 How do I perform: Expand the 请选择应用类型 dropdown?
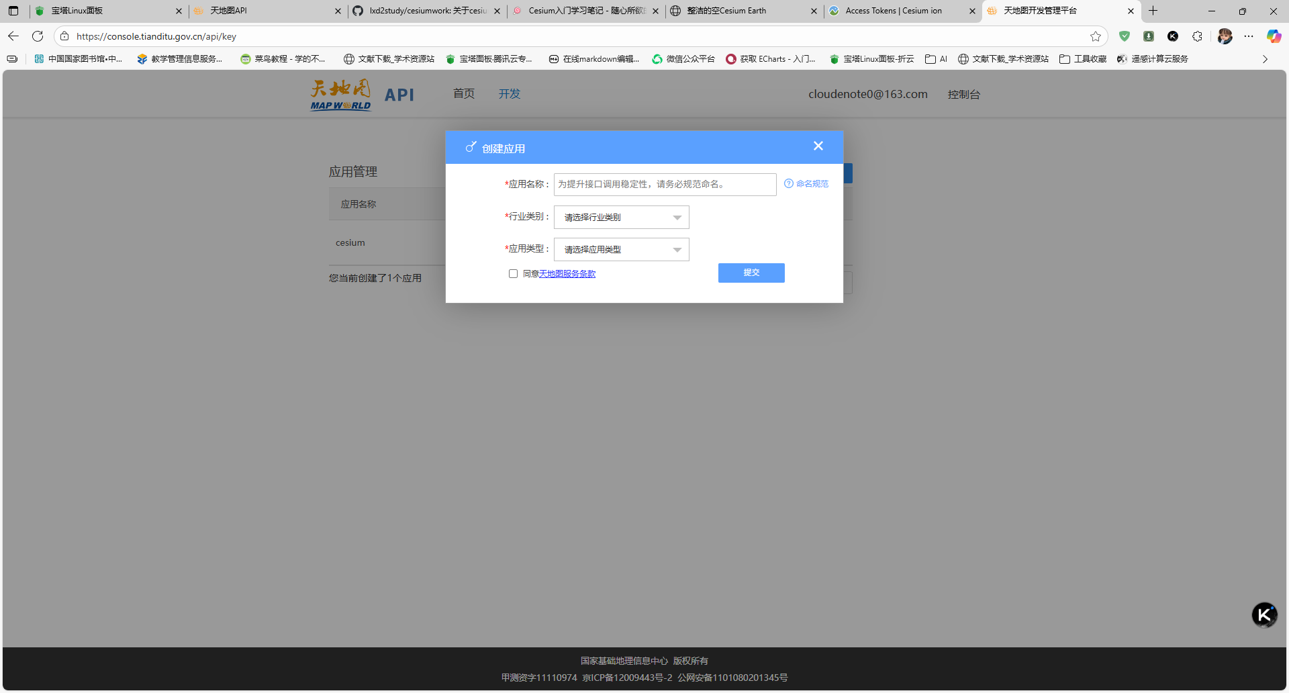621,250
